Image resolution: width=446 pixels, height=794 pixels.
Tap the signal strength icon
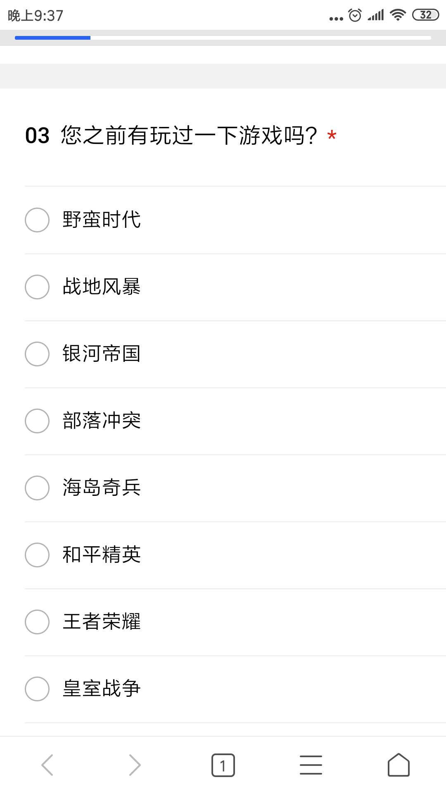point(376,15)
